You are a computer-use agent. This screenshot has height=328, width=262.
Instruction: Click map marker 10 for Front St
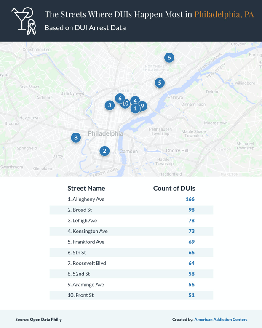click(125, 104)
